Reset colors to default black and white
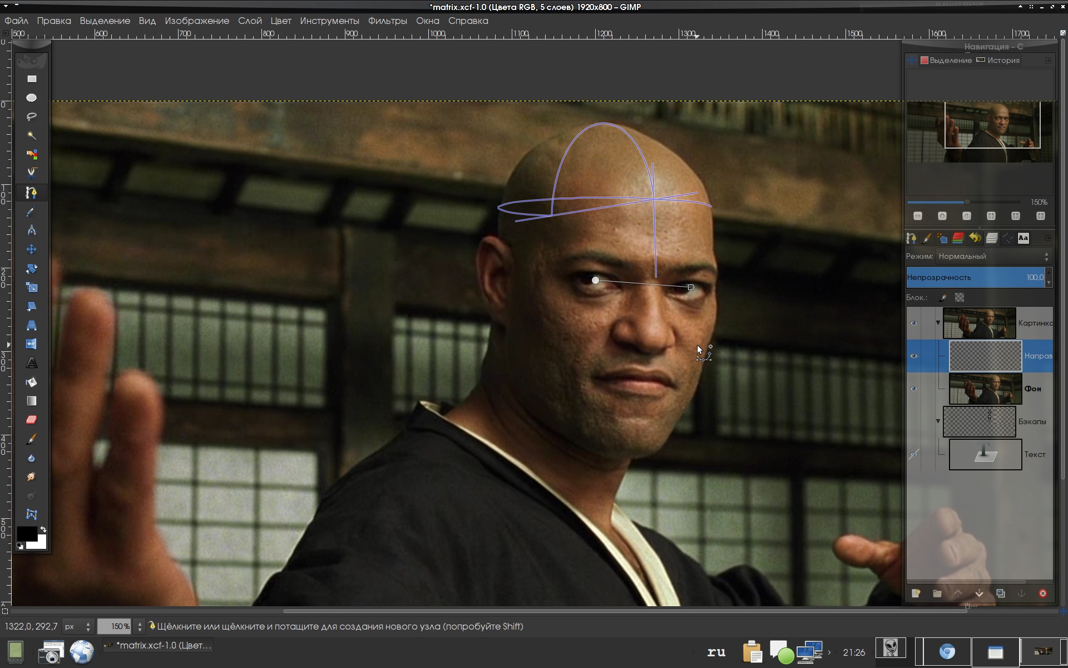The image size is (1068, 668). 20,546
